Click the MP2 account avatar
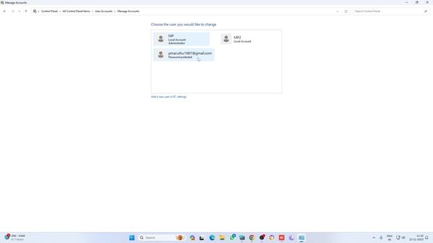 tap(226, 39)
